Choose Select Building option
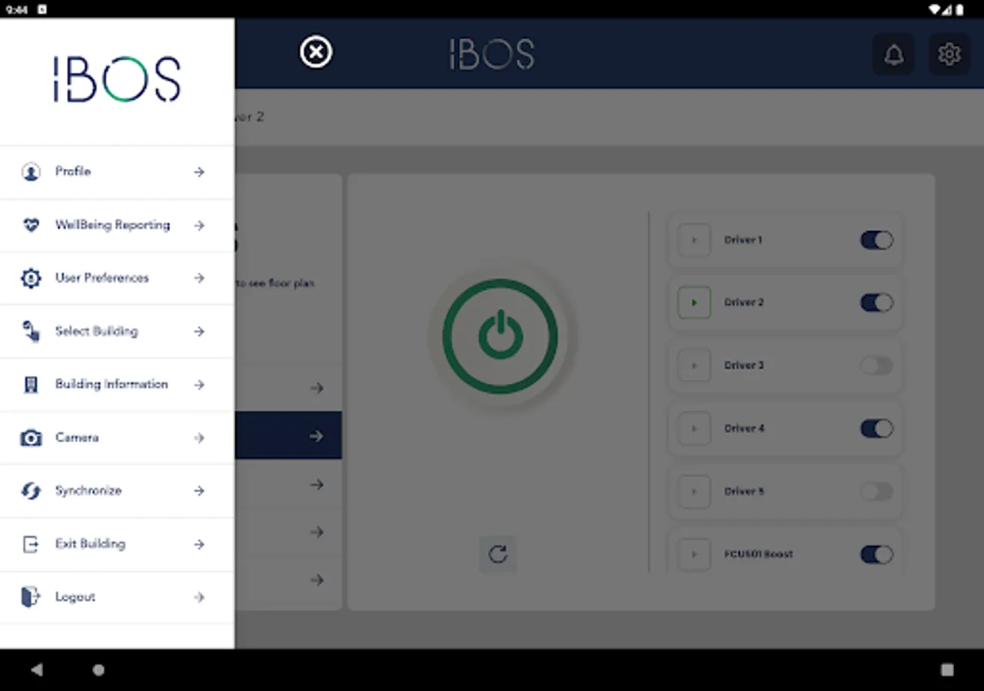The height and width of the screenshot is (691, 984). [117, 332]
